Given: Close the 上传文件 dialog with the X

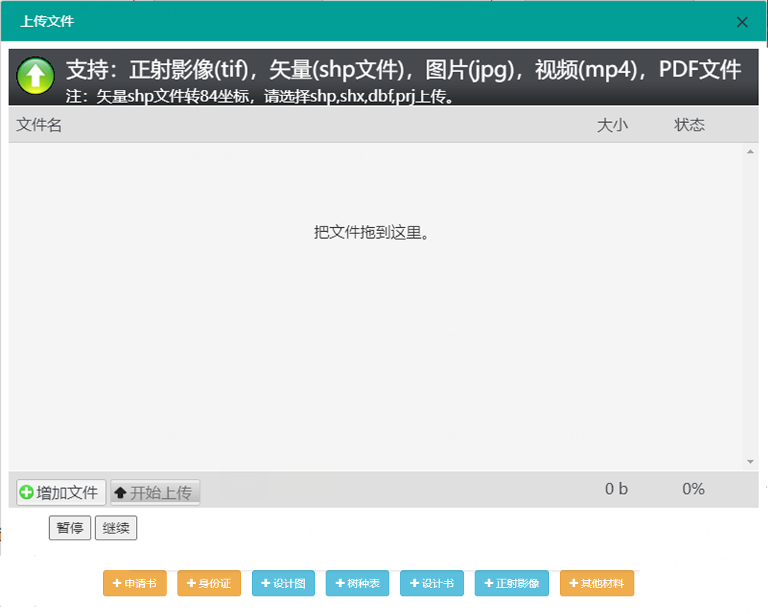Looking at the screenshot, I should pos(742,21).
